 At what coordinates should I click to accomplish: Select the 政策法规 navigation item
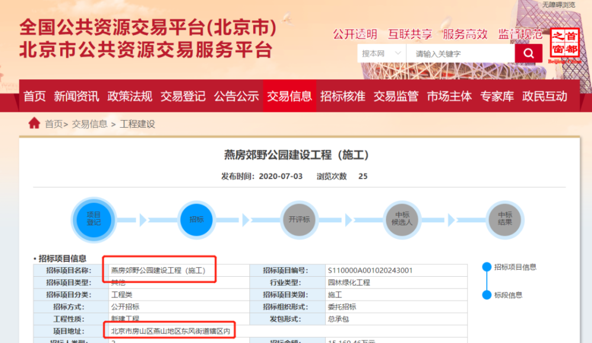[x=130, y=96]
